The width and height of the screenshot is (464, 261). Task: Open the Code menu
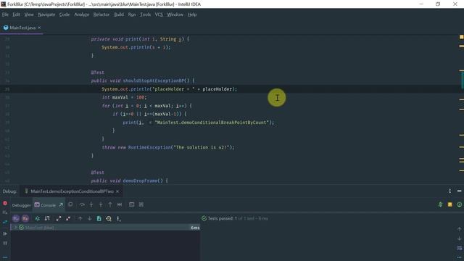point(65,14)
